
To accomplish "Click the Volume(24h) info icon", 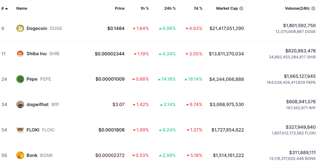I will [313, 8].
